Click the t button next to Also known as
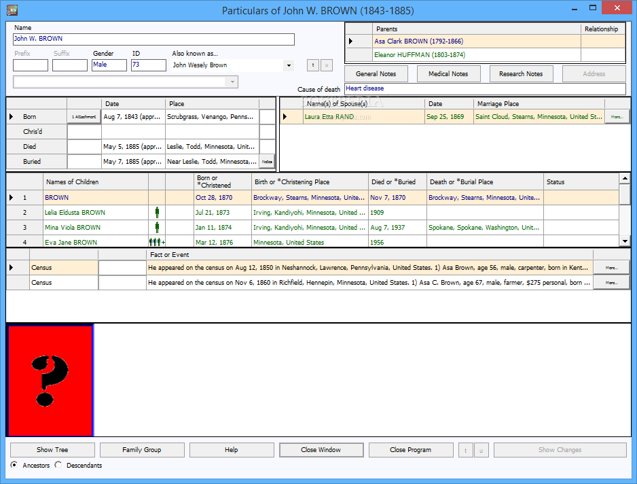The width and height of the screenshot is (637, 484). (x=313, y=65)
